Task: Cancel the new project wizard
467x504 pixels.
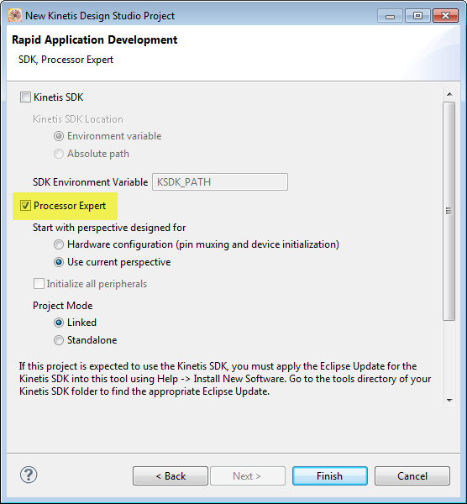Action: pos(412,475)
